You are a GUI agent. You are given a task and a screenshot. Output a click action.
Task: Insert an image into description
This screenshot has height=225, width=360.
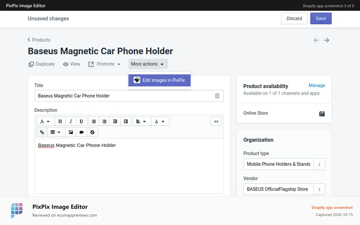[x=71, y=132]
